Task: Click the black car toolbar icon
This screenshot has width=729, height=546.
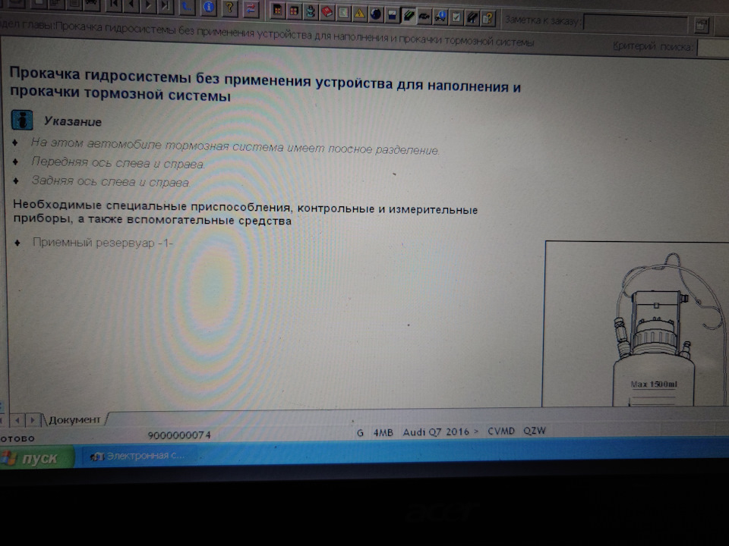Action: coord(424,16)
